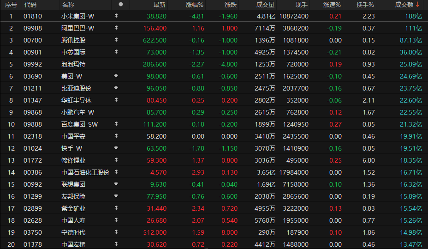
Task: Sort by the 序号 column header
Action: (x=11, y=5)
